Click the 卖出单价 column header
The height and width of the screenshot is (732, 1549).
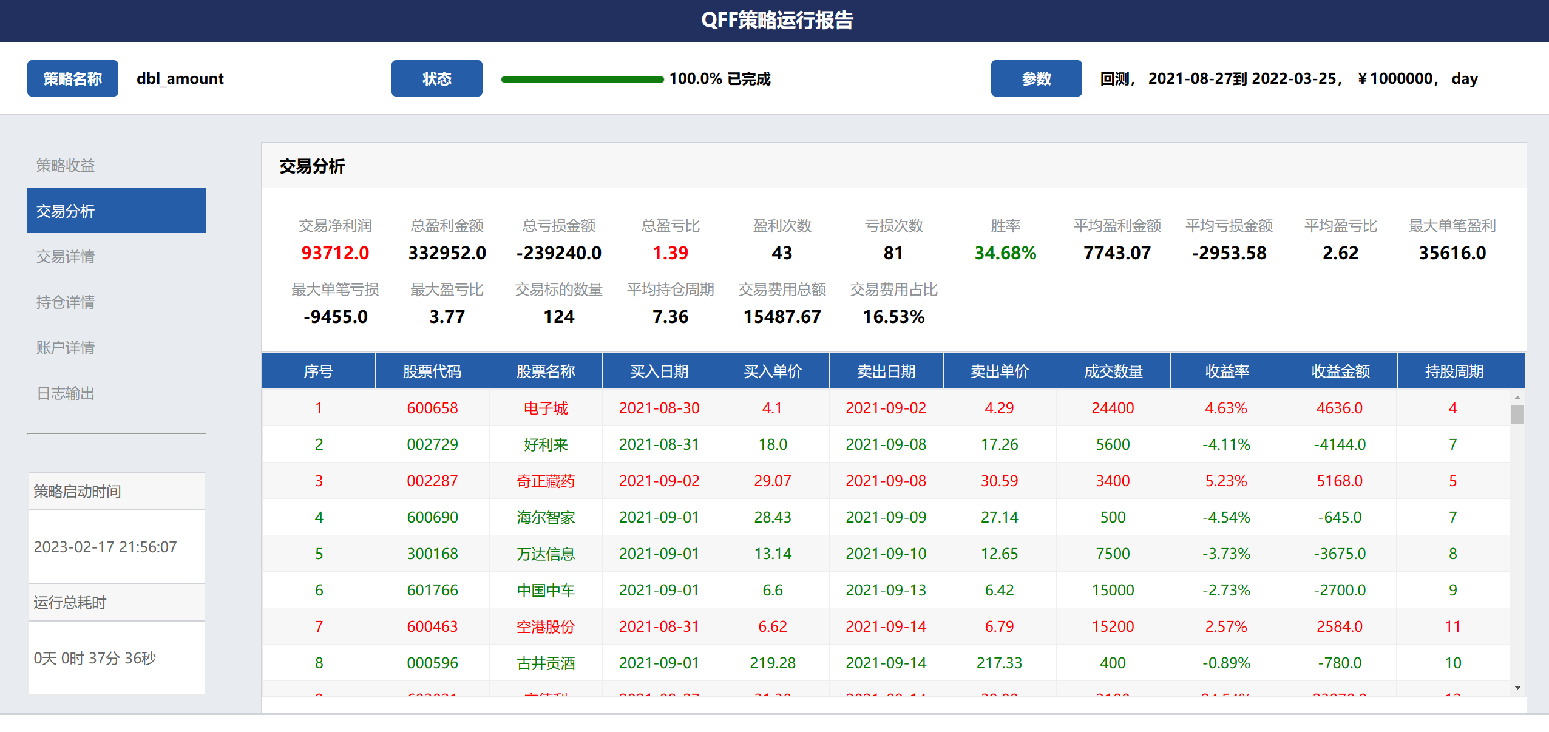(x=1000, y=371)
